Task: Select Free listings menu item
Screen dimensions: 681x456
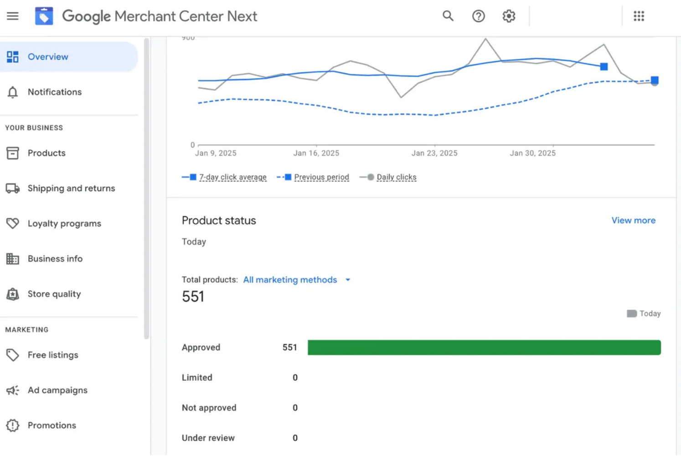Action: 53,355
